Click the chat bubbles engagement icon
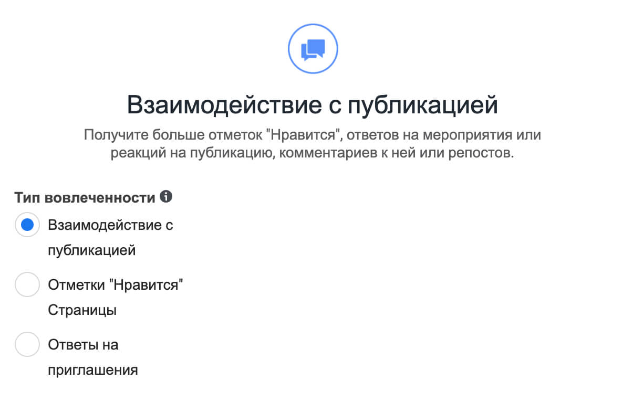This screenshot has height=401, width=623. coord(313,50)
